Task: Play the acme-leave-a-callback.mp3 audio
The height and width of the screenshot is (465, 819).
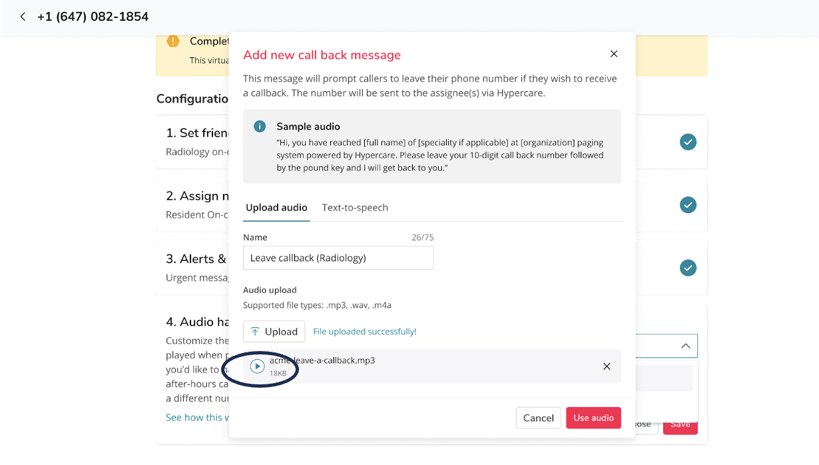Action: click(257, 366)
